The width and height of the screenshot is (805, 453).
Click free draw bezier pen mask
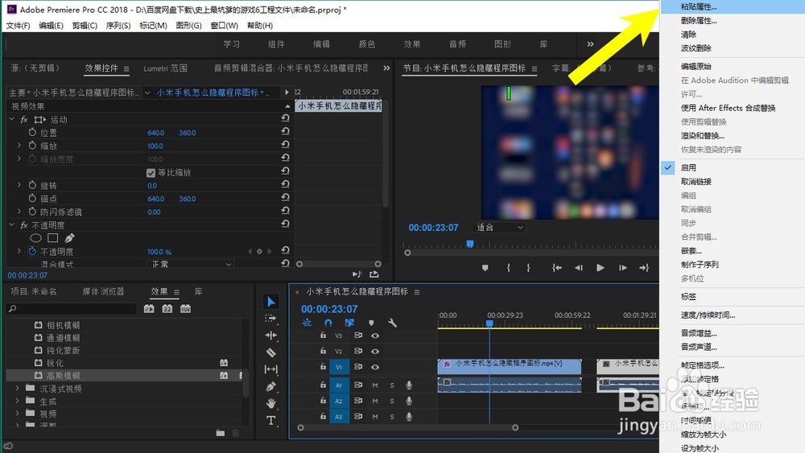(x=69, y=238)
